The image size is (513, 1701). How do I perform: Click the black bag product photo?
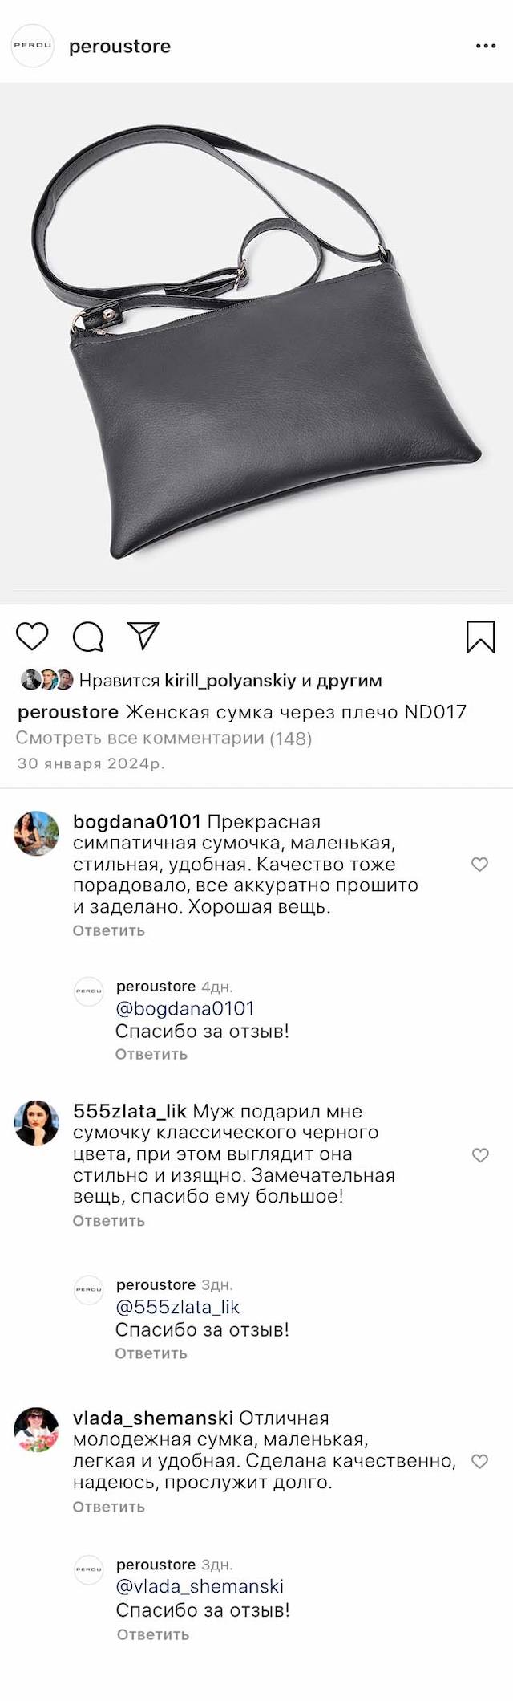coord(256,345)
